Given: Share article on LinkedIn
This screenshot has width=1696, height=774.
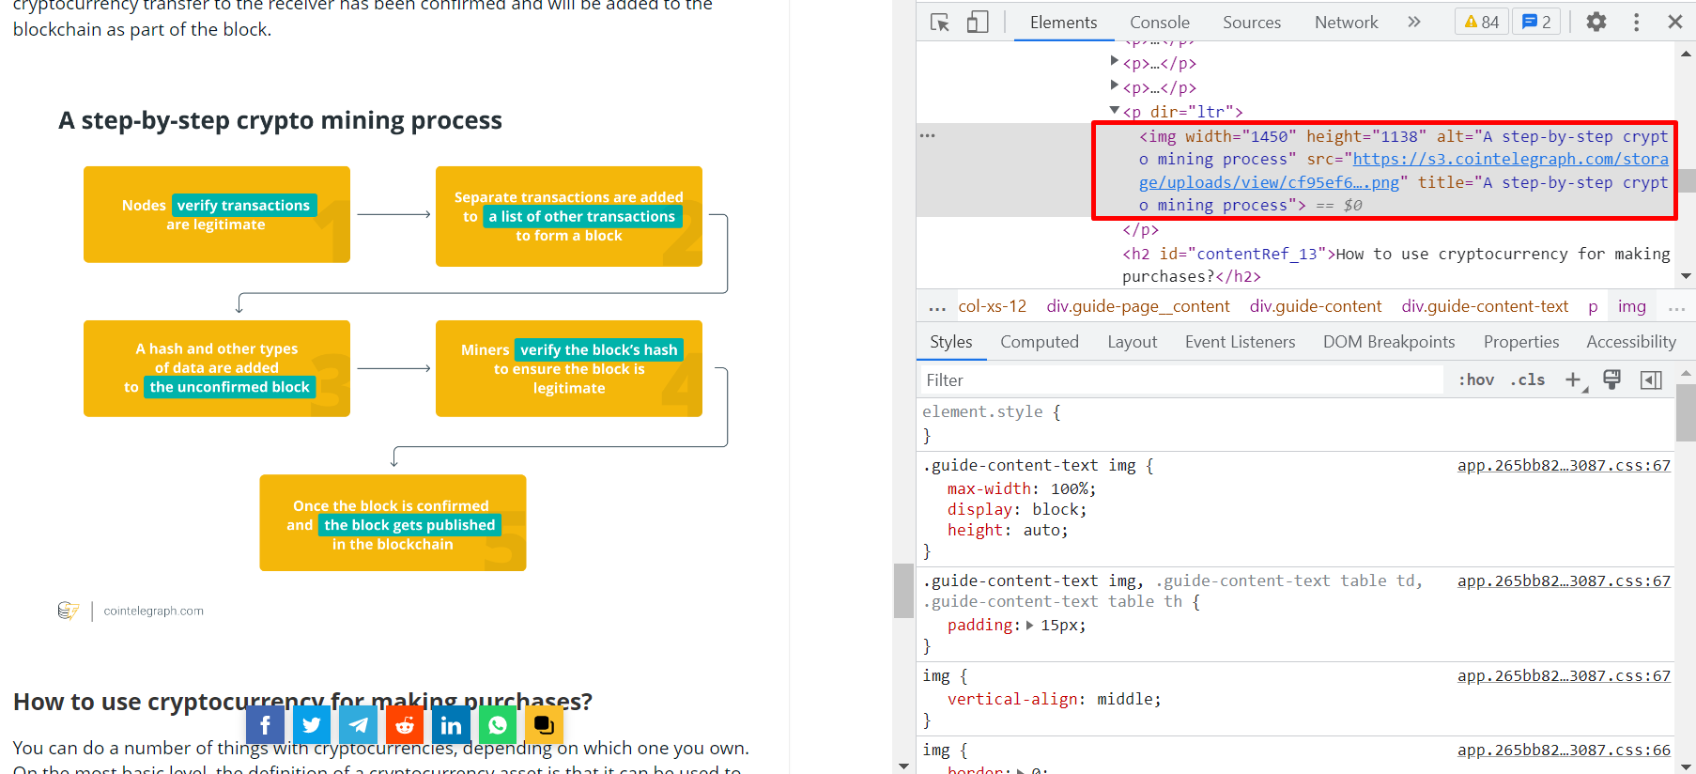Looking at the screenshot, I should 451,725.
